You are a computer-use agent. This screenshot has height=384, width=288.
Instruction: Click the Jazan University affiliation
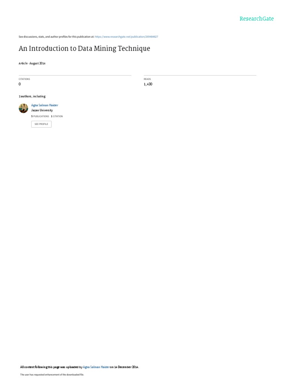[42, 110]
